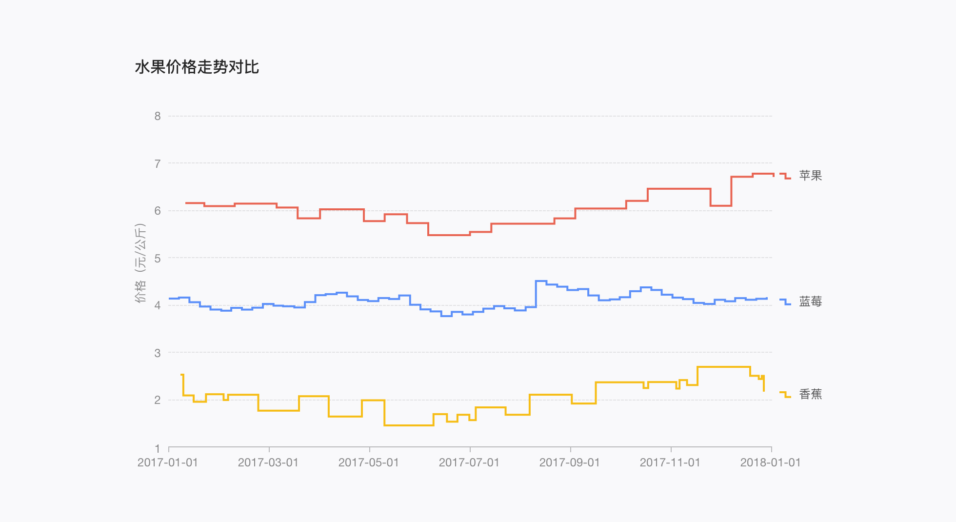Click the 2017-05-01 x-axis label
This screenshot has height=522, width=956.
point(369,462)
